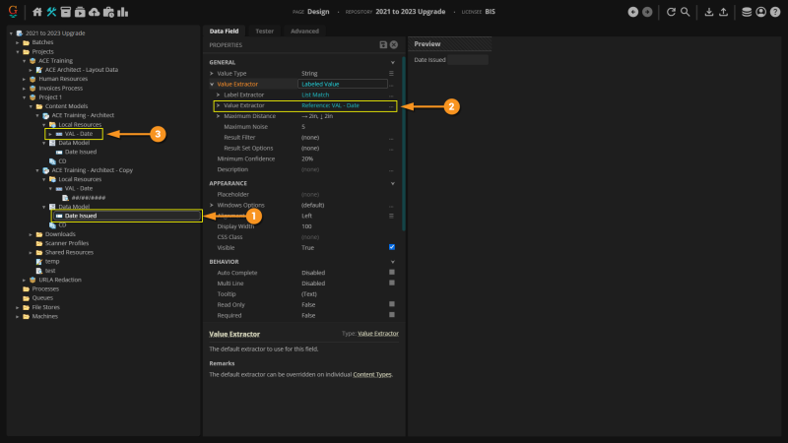
Task: Open ellipsis editor for Value Extractor Reference
Action: click(391, 106)
